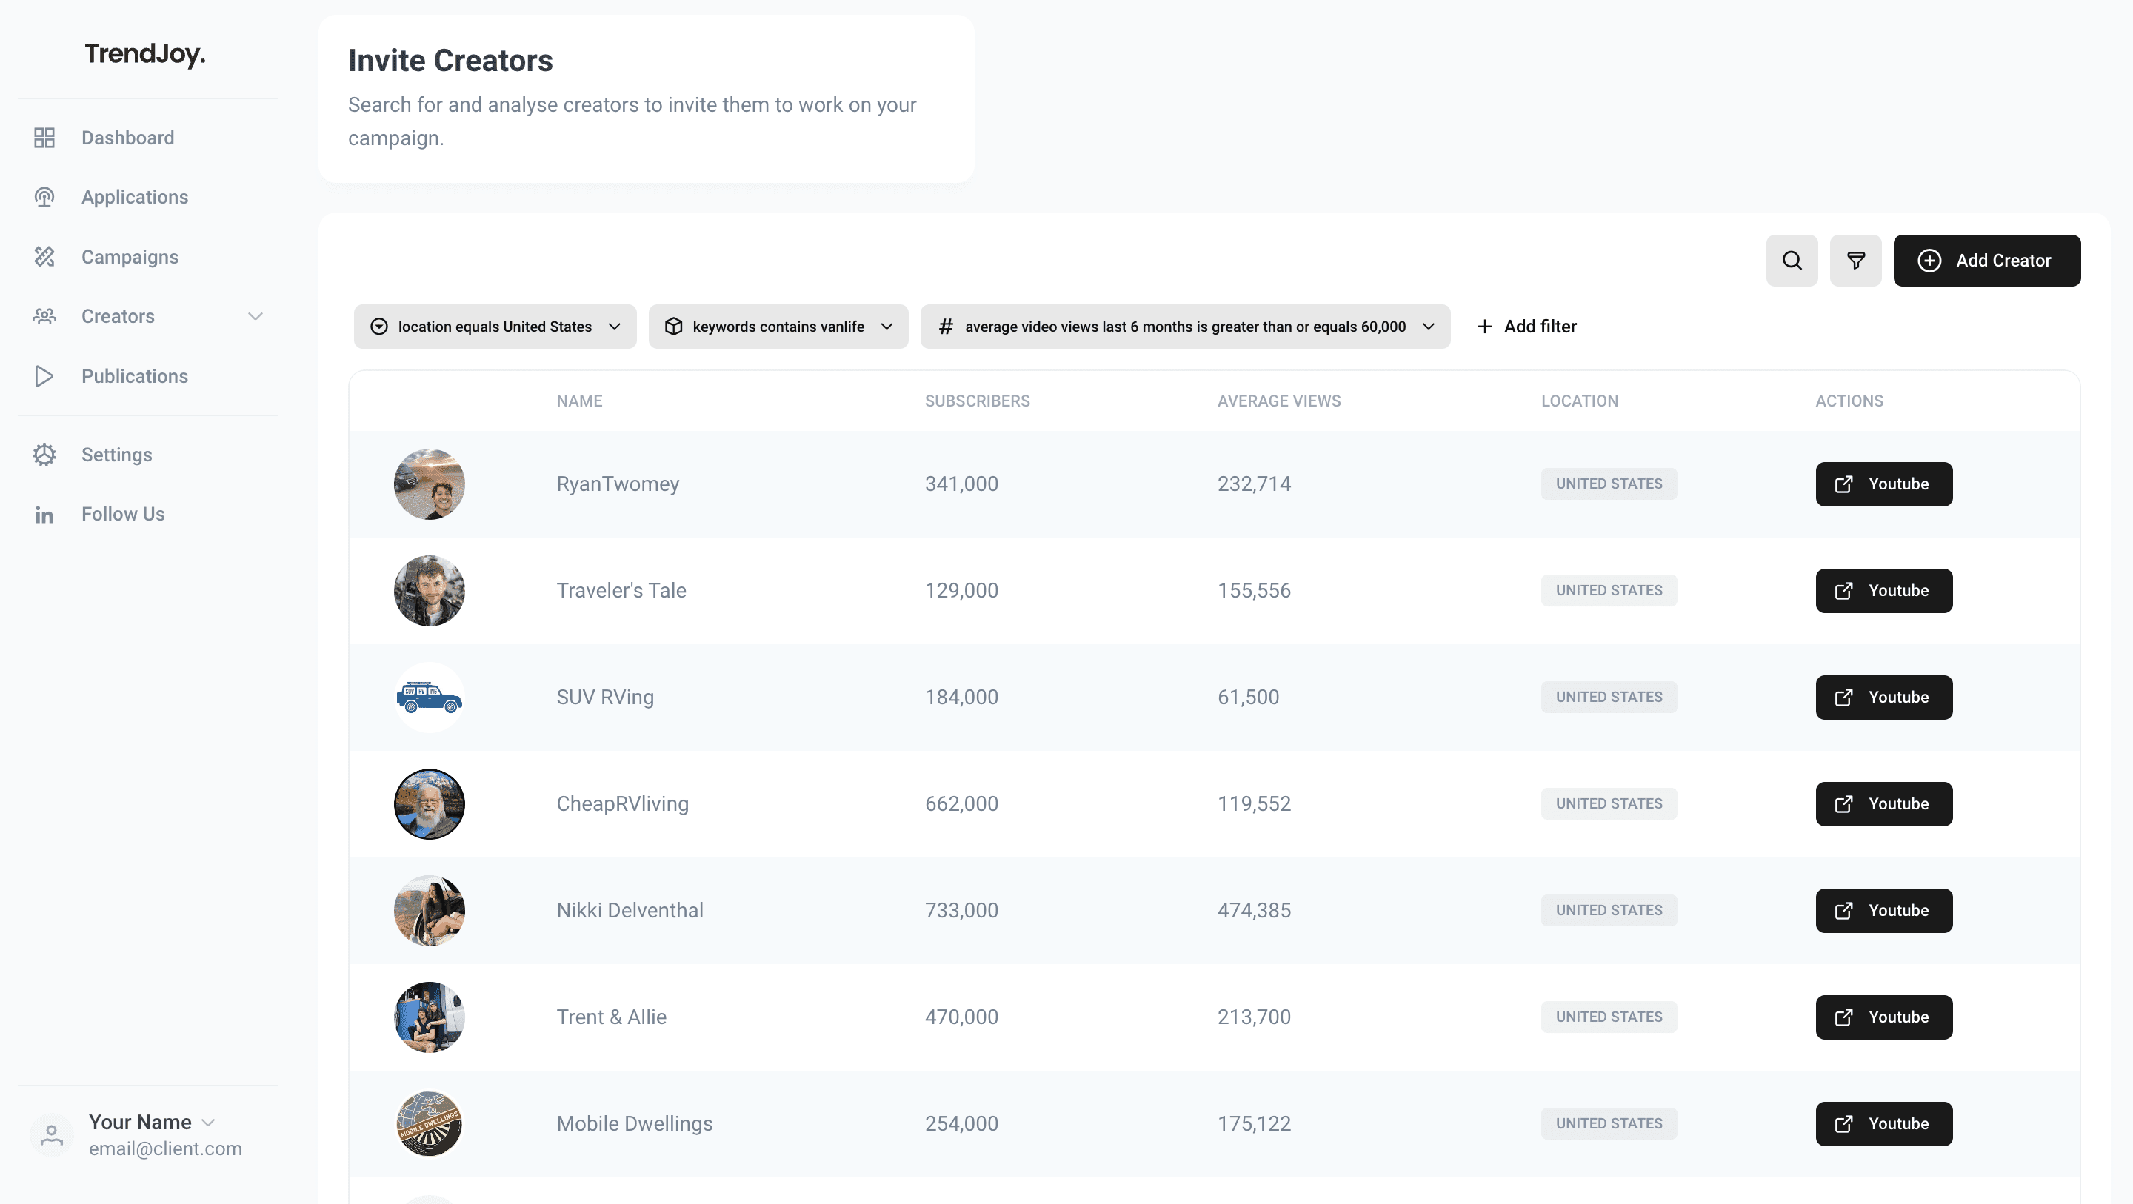Viewport: 2133px width, 1204px height.
Task: Click the LOCATION column header
Action: 1579,401
